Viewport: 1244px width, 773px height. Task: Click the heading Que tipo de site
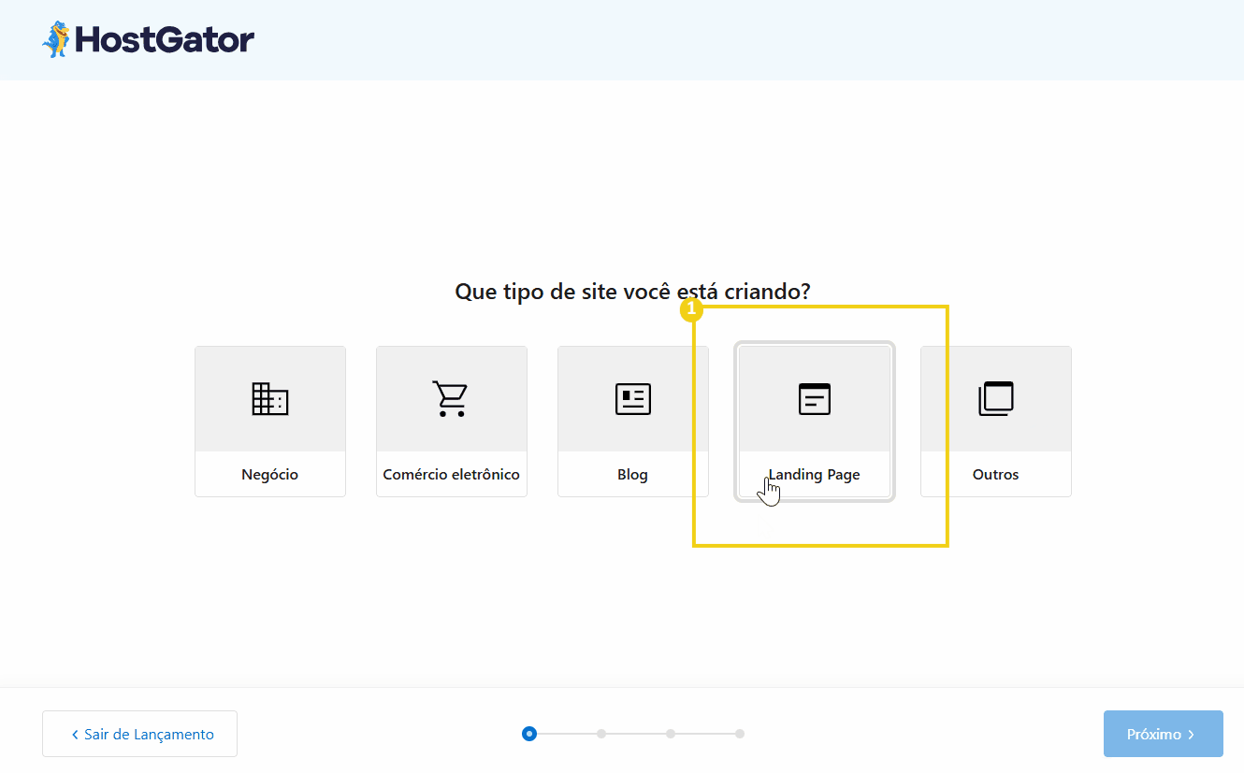pos(633,292)
